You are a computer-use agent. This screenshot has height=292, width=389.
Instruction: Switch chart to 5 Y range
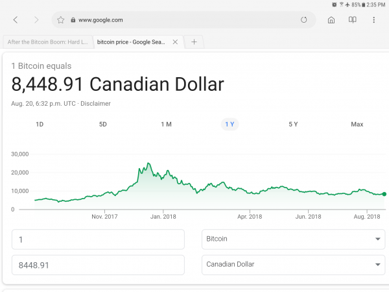pos(293,124)
